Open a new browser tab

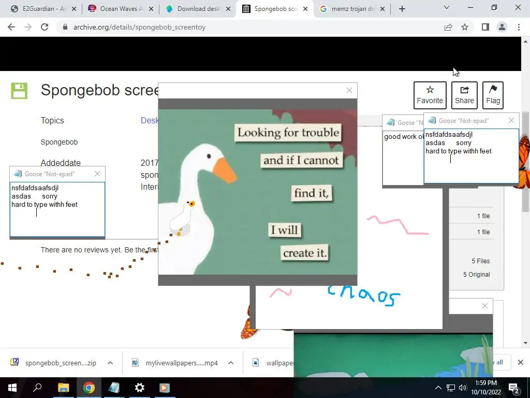(x=402, y=9)
